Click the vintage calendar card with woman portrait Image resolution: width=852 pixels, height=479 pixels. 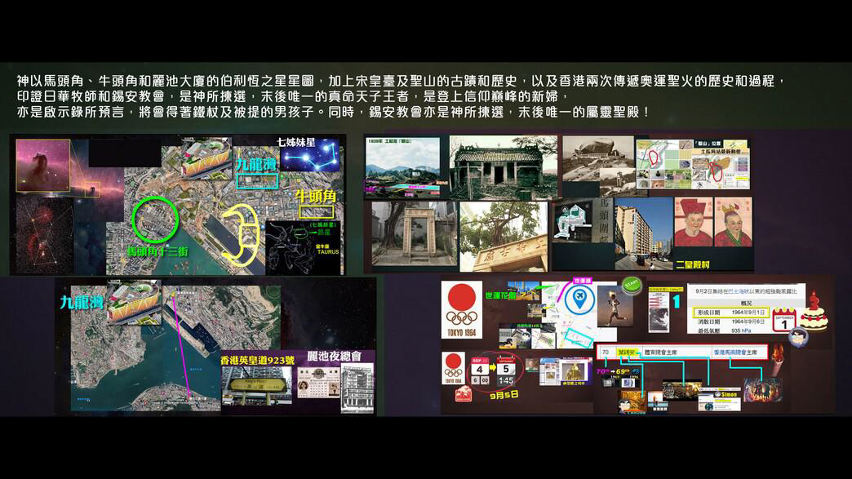coord(318,384)
